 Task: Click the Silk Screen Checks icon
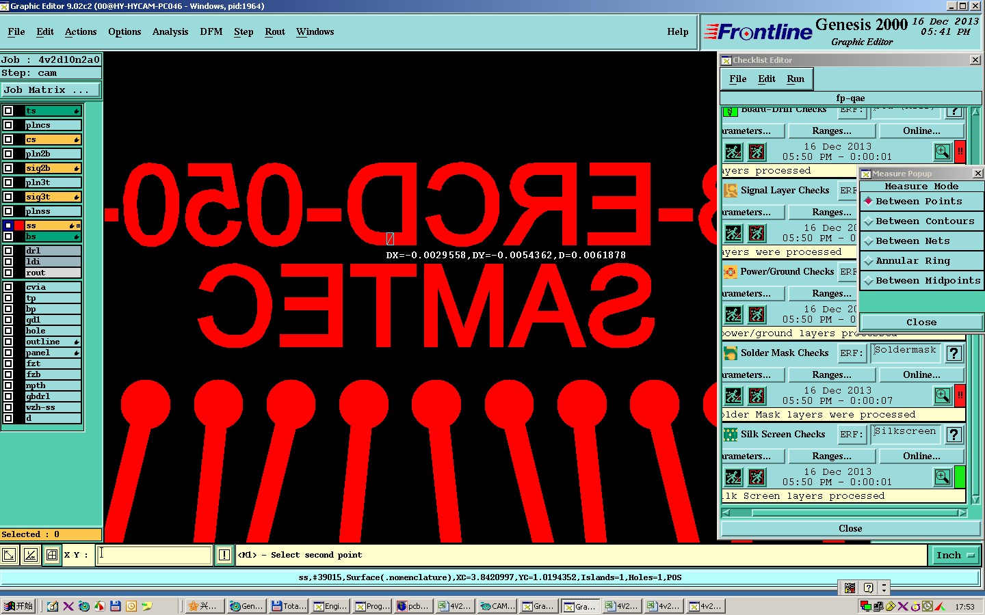click(731, 435)
